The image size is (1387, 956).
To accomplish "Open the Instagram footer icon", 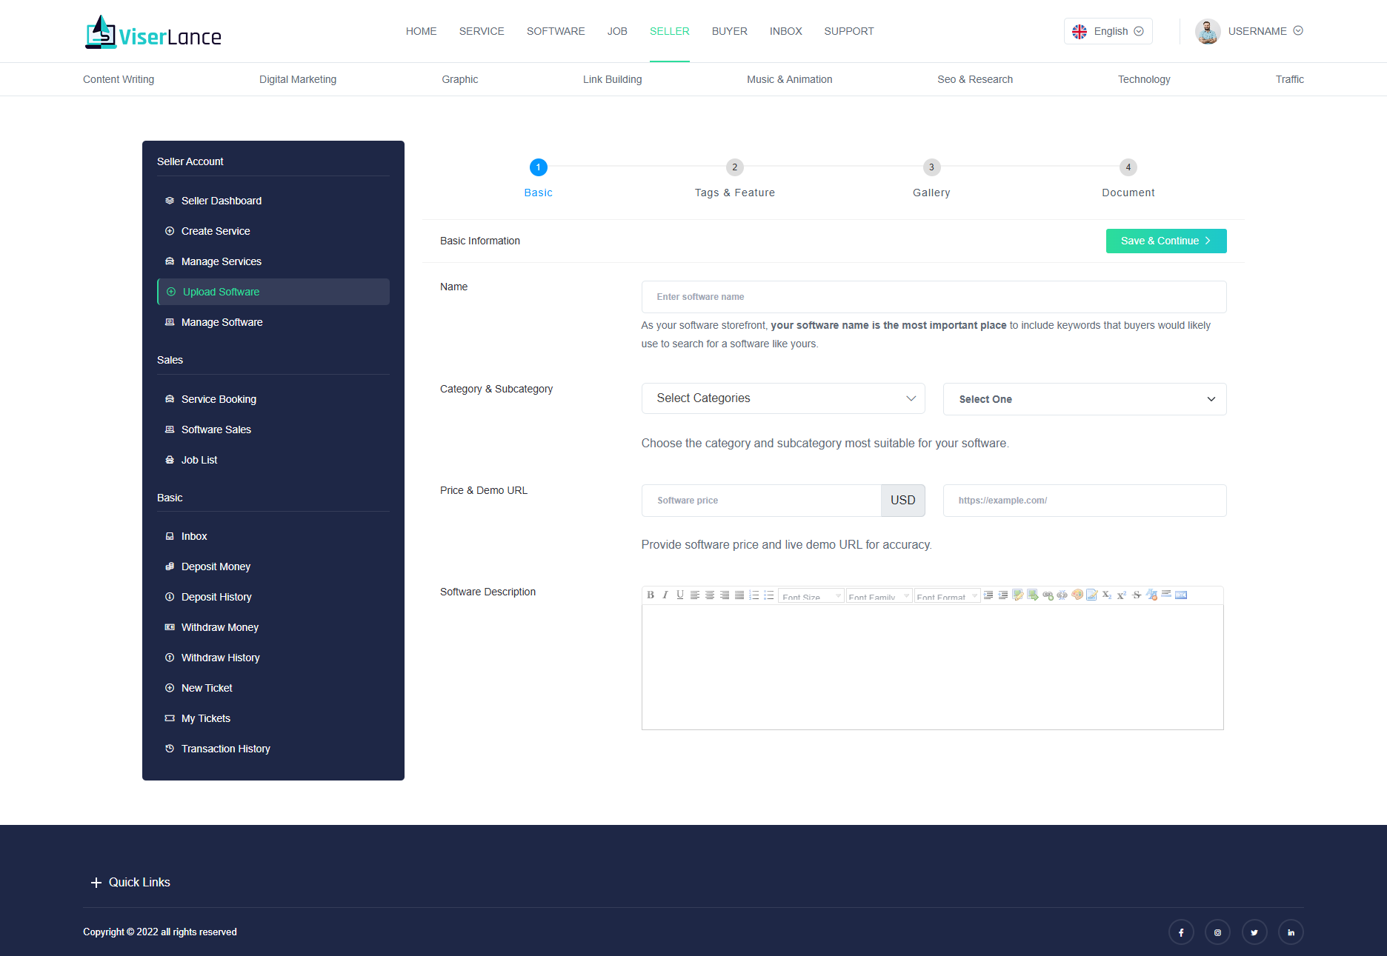I will click(x=1217, y=932).
